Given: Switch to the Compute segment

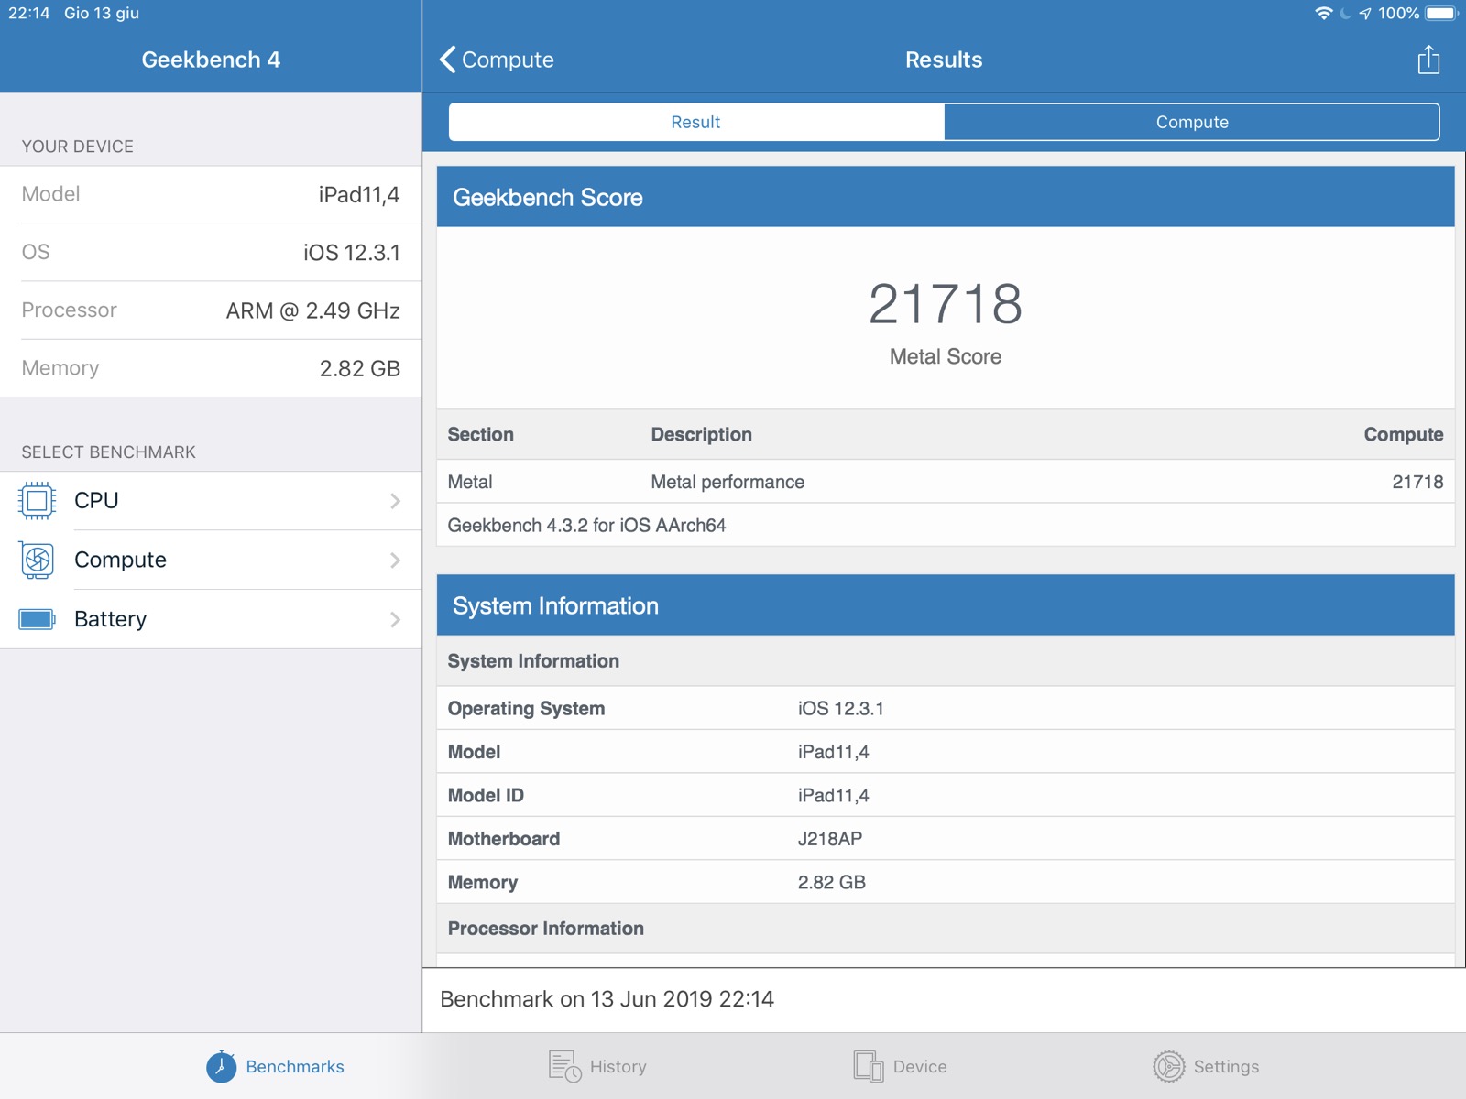Looking at the screenshot, I should (x=1191, y=122).
